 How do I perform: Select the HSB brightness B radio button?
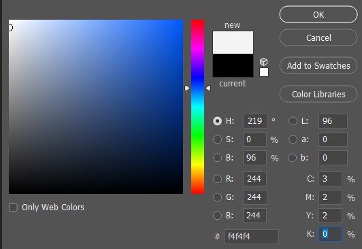(217, 158)
